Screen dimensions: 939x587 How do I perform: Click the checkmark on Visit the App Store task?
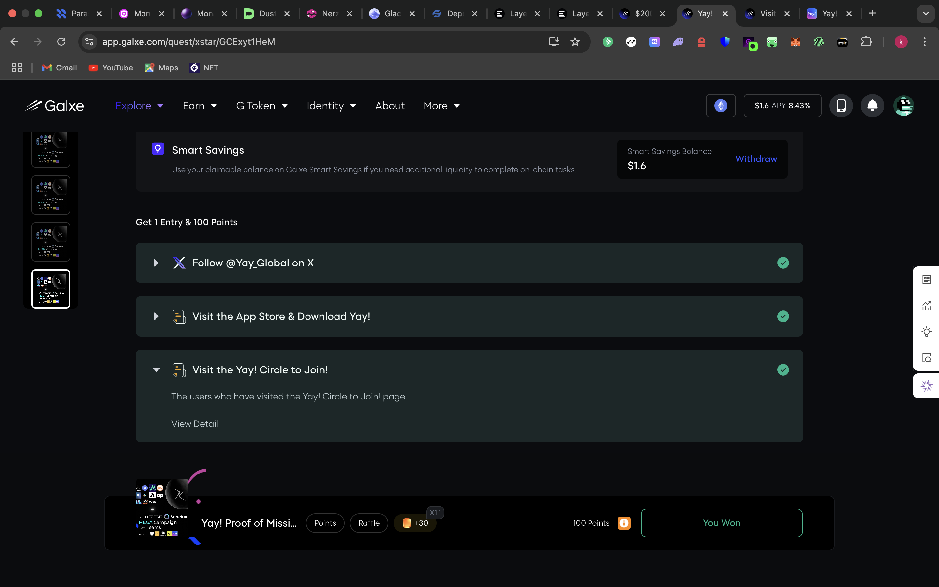783,316
